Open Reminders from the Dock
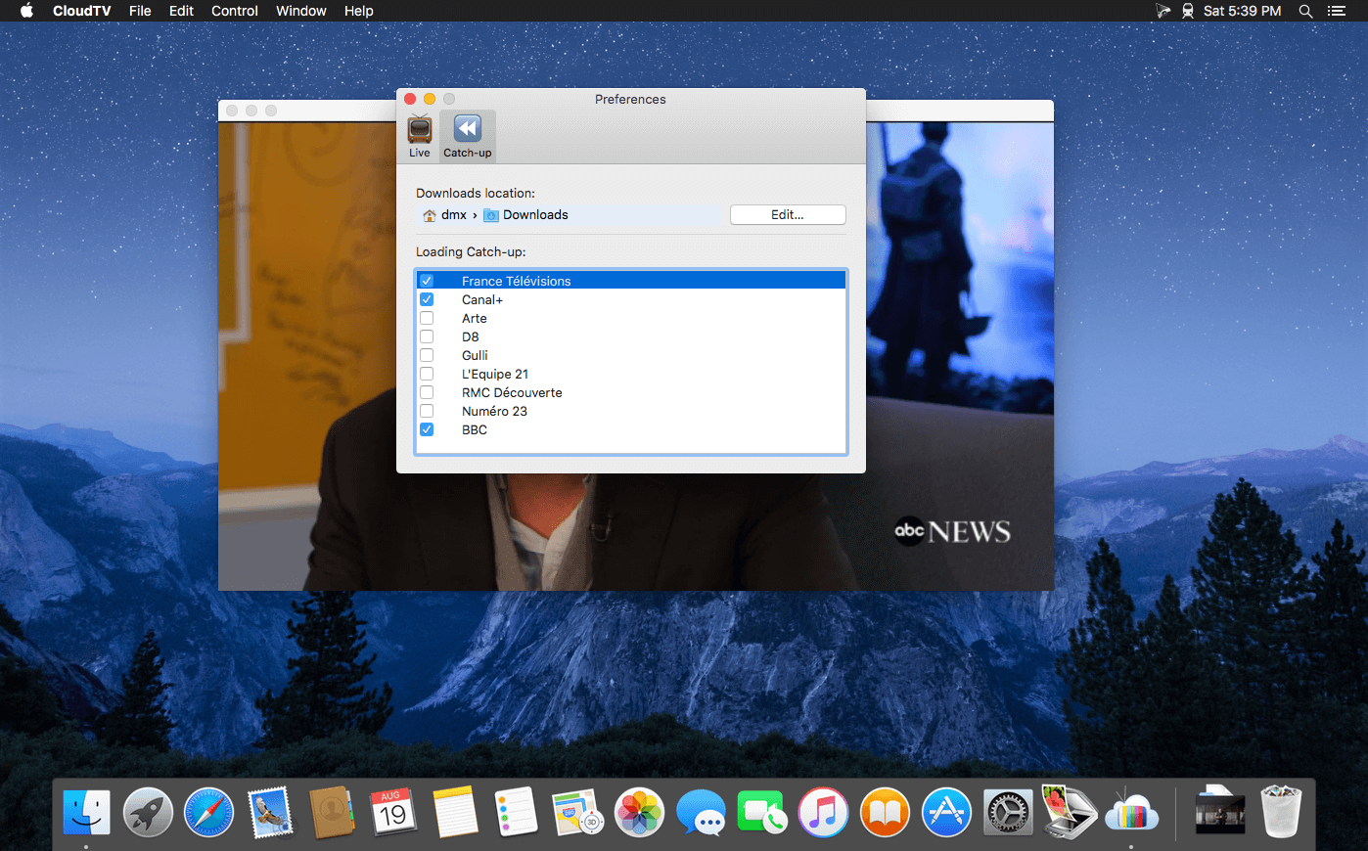The width and height of the screenshot is (1368, 851). coord(517,813)
